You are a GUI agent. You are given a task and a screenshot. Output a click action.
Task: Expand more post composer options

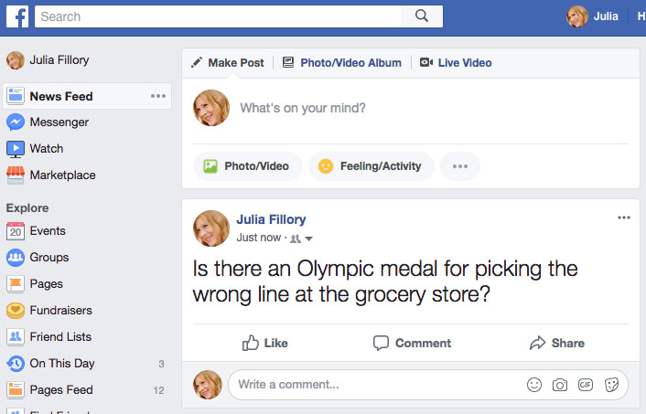460,166
